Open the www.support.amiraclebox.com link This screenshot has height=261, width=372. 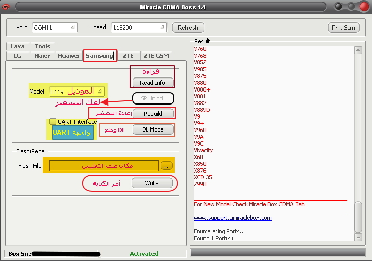[233, 218]
